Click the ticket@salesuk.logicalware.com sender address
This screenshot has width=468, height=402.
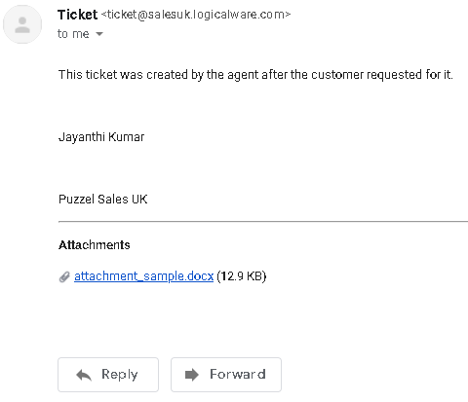pos(196,15)
